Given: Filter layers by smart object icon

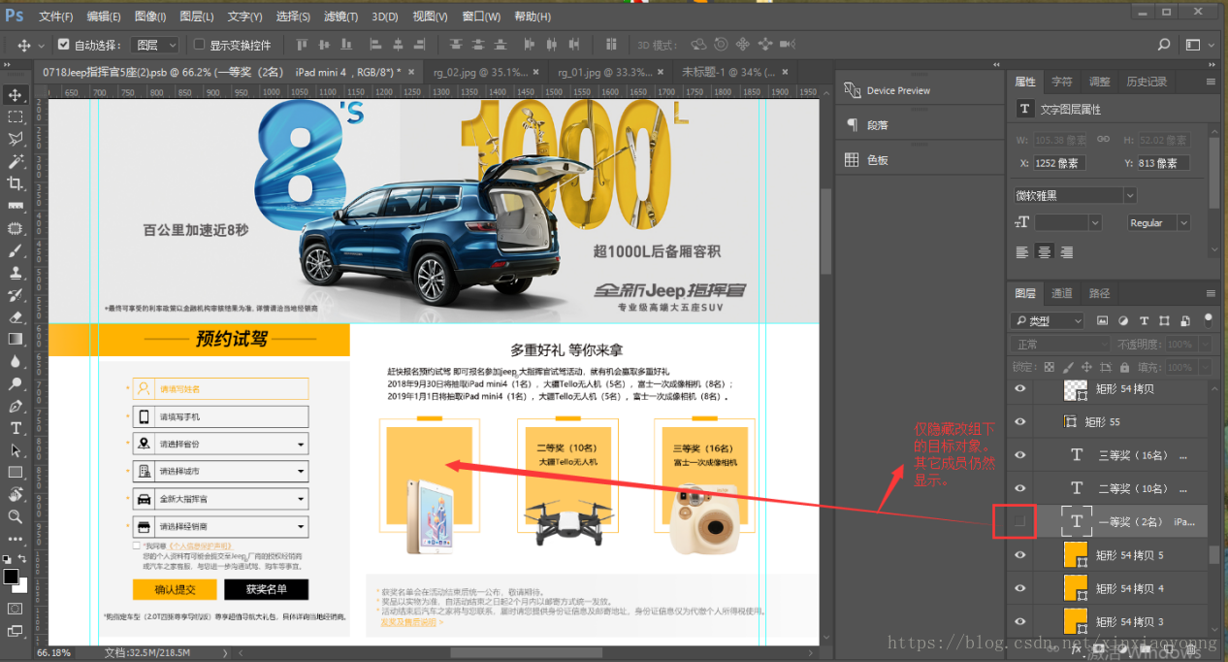Looking at the screenshot, I should (x=1186, y=320).
